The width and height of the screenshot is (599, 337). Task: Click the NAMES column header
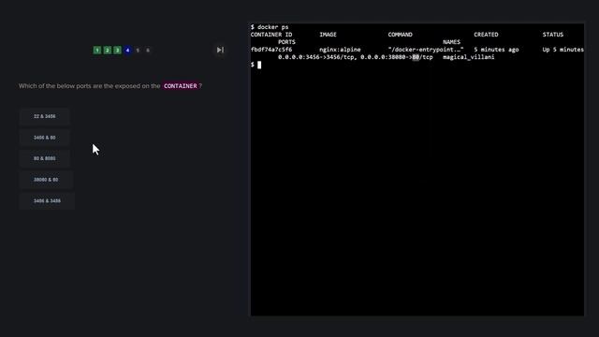pos(451,42)
